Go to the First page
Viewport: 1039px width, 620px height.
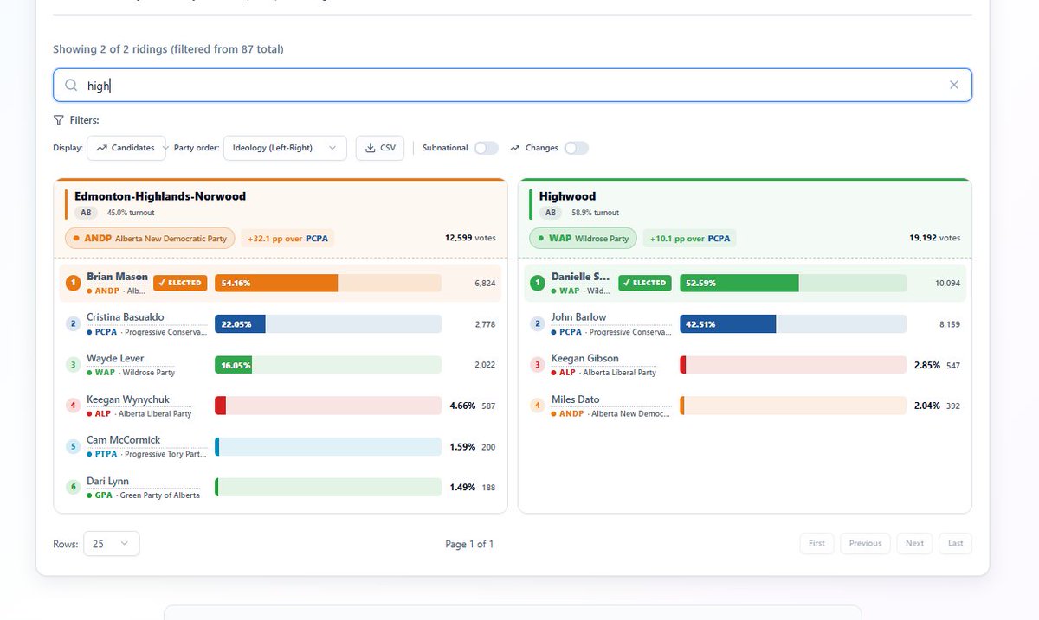tap(816, 544)
